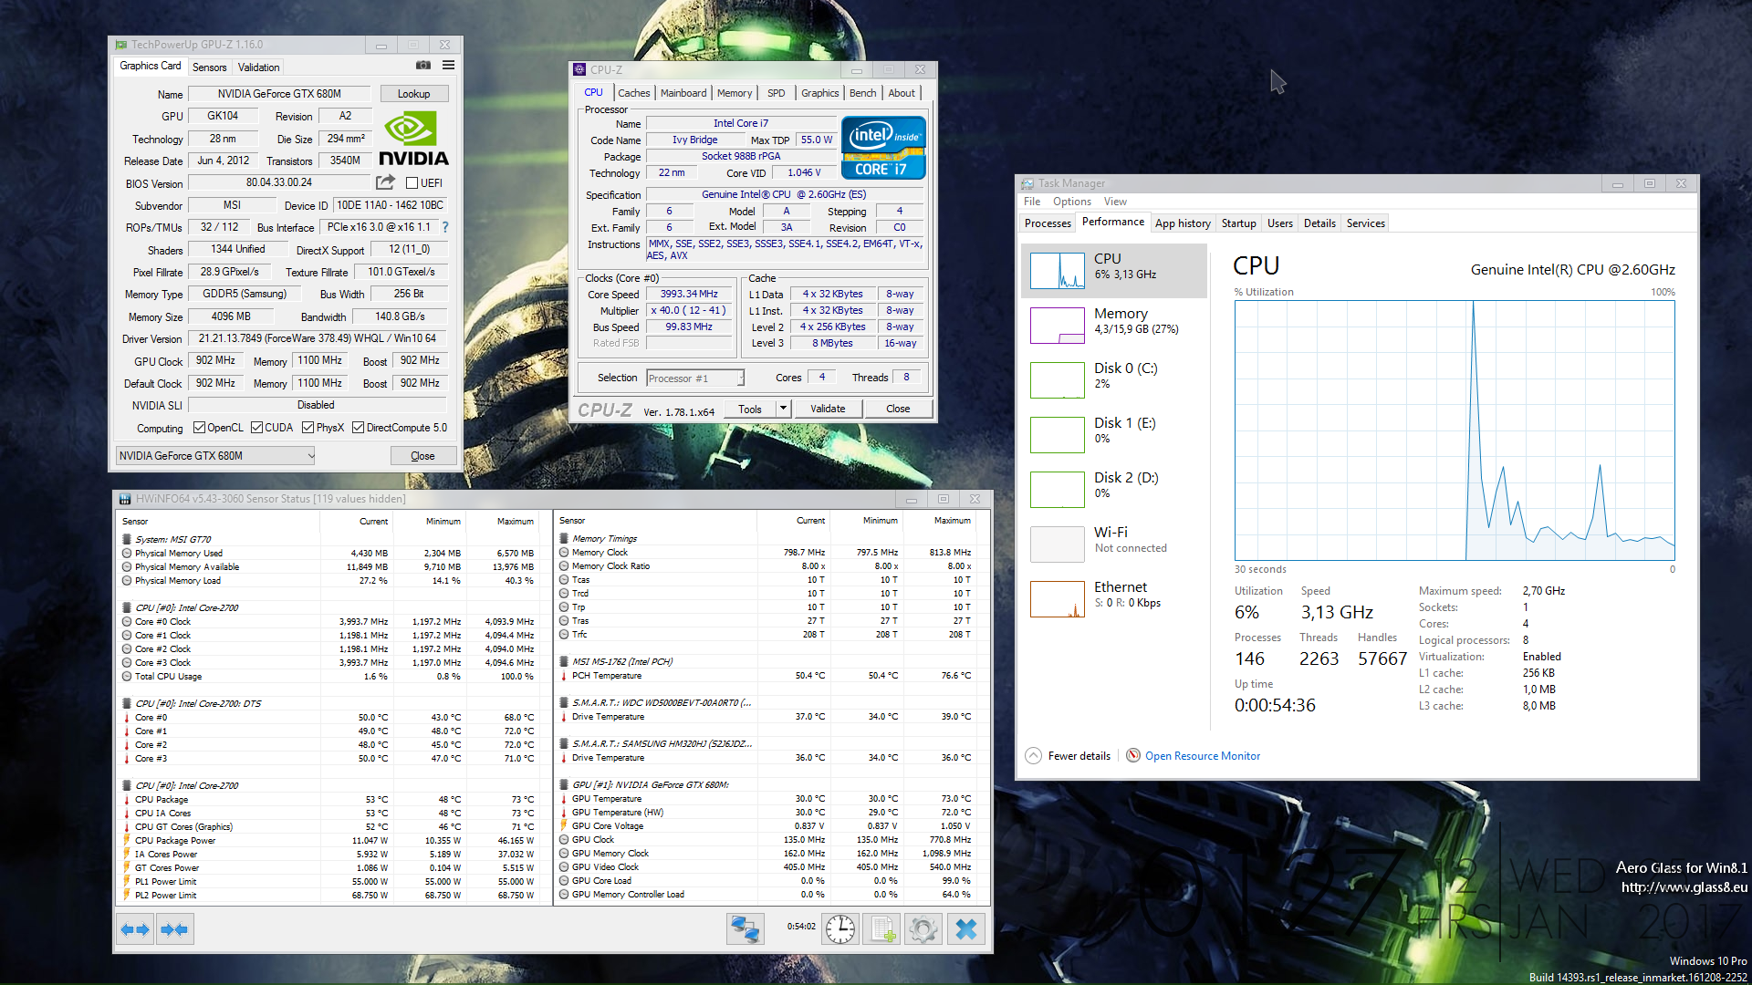Click HWiNFO expand columns arrows icon
Screen dimensions: 1752x985
[x=135, y=929]
